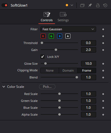Click keyframe diamond for Clipping Mode
The width and height of the screenshot is (111, 133).
click(103, 70)
